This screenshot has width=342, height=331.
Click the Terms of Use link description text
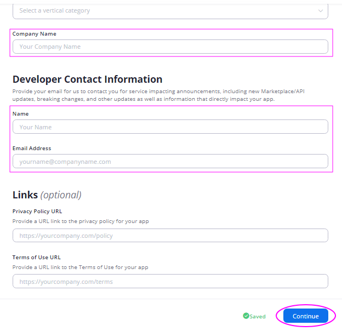pyautogui.click(x=80, y=267)
